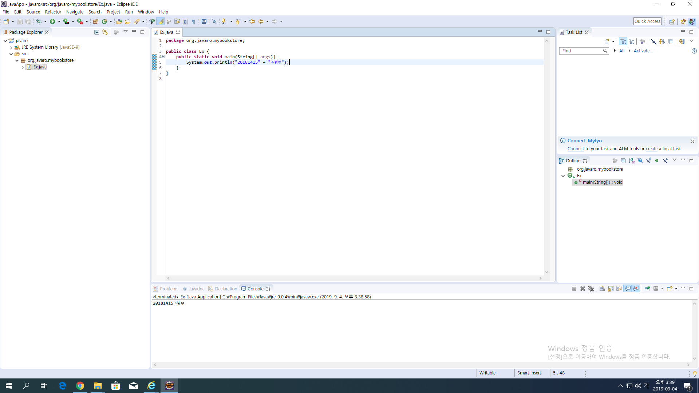This screenshot has width=699, height=393.
Task: Open the Debug configurations dropdown arrow
Action: coord(45,21)
